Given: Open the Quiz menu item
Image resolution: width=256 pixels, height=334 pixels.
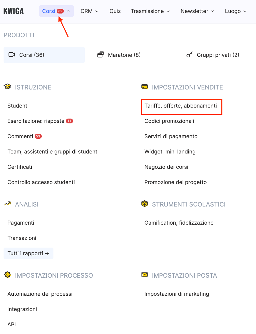Looking at the screenshot, I should (x=115, y=11).
